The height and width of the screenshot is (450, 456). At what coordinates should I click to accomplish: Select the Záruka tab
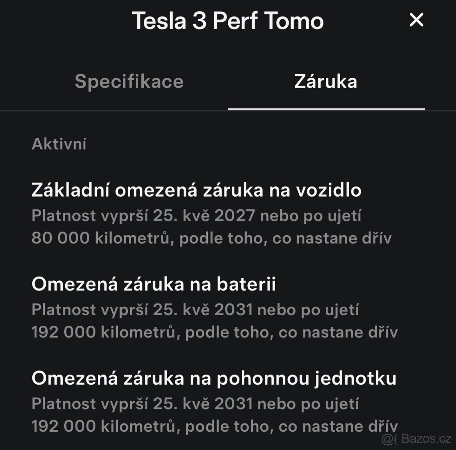[326, 81]
